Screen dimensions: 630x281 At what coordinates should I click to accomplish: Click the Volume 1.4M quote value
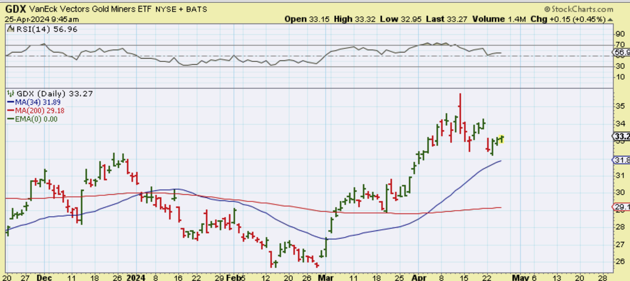[x=499, y=19]
